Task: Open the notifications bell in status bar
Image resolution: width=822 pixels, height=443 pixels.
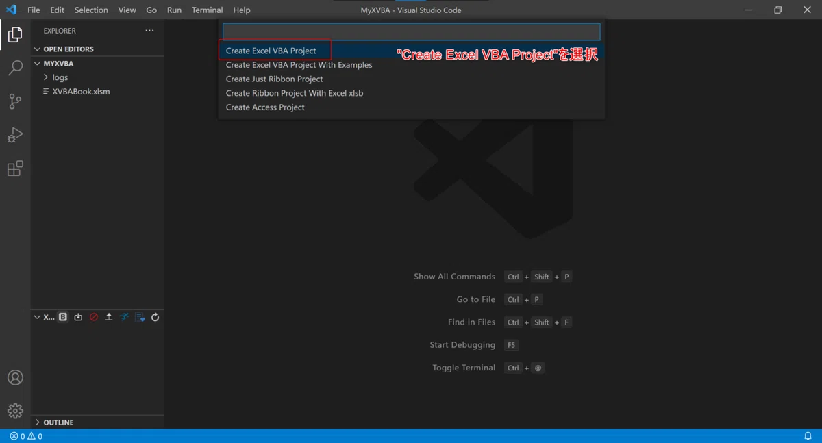Action: (x=808, y=436)
